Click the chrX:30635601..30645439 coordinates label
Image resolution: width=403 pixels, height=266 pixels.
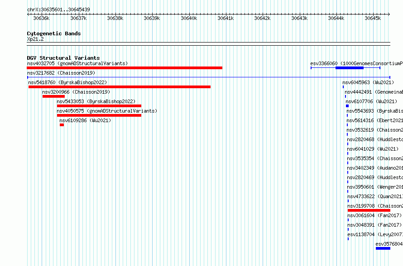pos(58,9)
